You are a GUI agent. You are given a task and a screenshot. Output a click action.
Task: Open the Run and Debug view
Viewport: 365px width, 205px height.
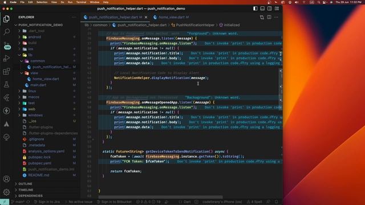tap(6, 58)
